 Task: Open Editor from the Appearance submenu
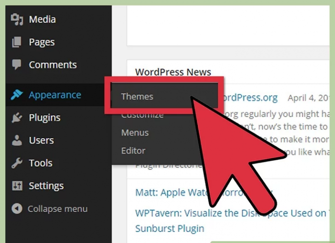click(133, 151)
